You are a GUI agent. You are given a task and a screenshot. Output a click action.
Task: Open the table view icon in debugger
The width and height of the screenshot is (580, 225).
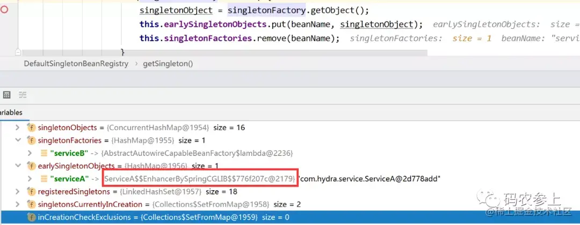pos(6,95)
